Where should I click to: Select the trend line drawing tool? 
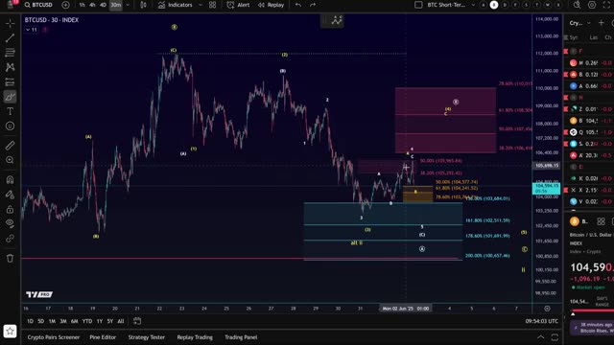tap(11, 38)
